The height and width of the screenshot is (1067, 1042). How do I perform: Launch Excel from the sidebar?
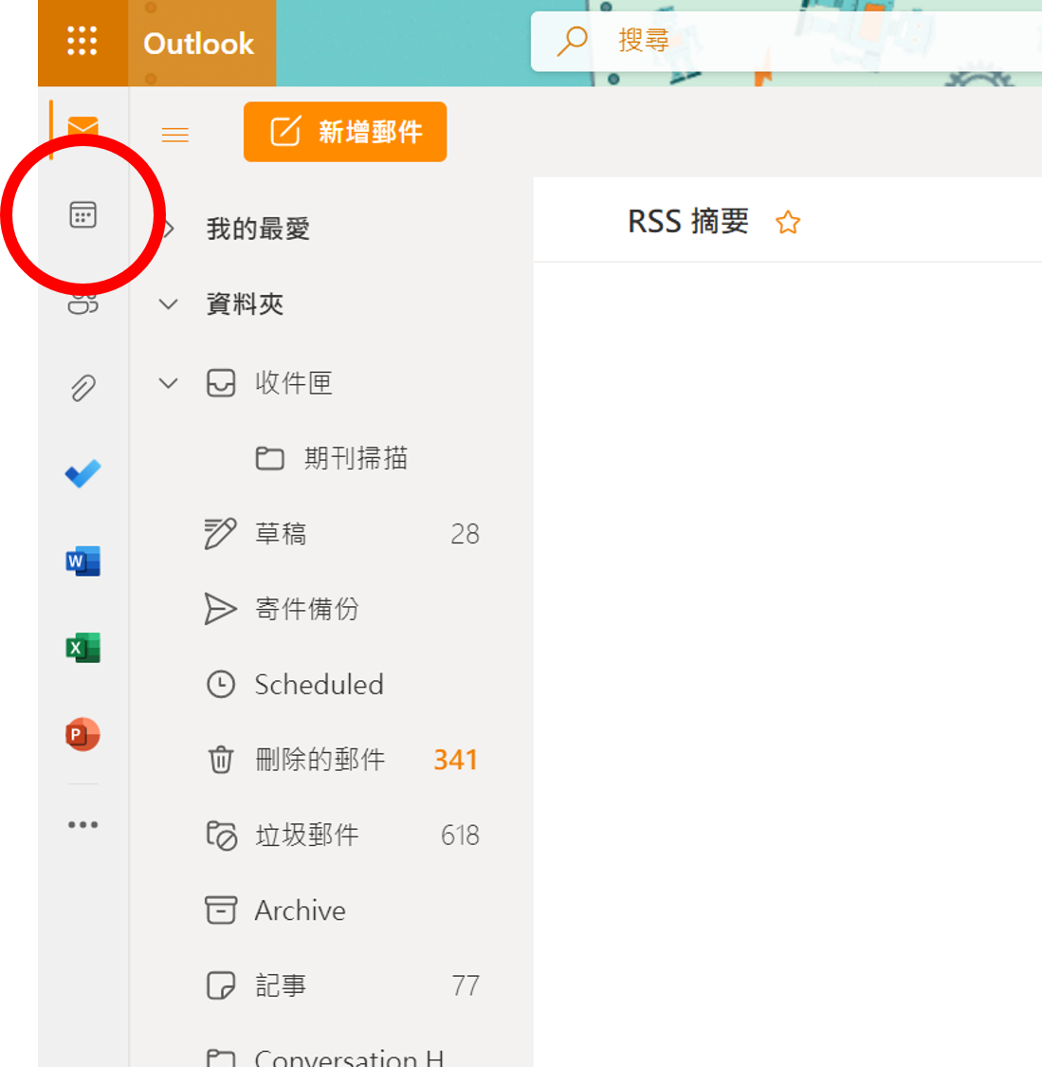[83, 647]
